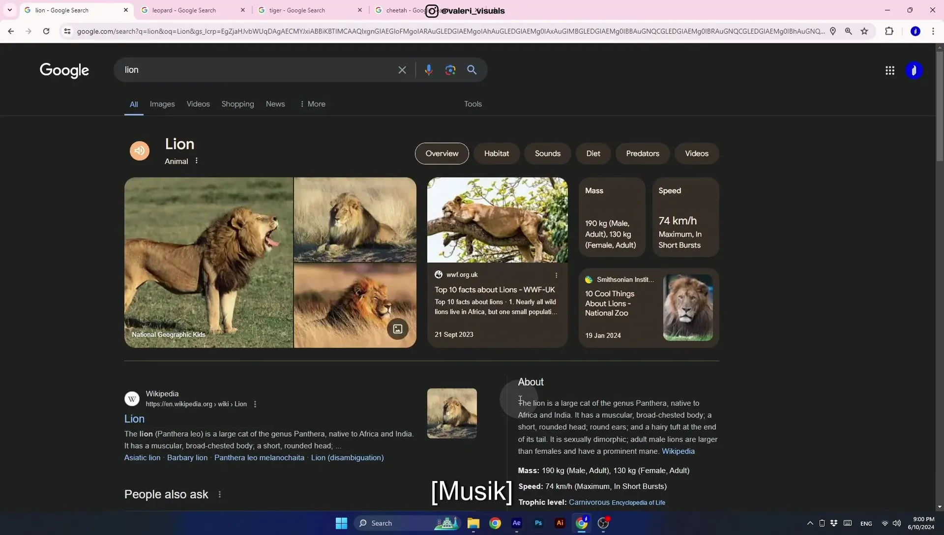Follow the Carnivorous trophic level link
944x535 pixels.
[x=589, y=502]
